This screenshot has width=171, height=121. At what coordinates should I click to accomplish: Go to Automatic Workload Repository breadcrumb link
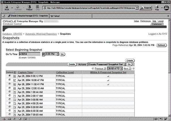tap(41, 34)
